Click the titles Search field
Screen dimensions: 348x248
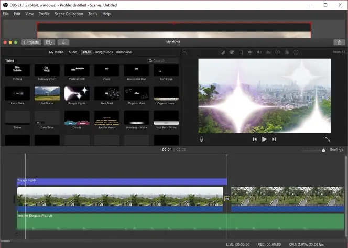point(163,61)
